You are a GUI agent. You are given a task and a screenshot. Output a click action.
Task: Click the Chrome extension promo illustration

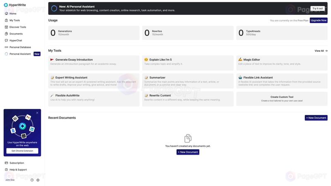point(22,126)
